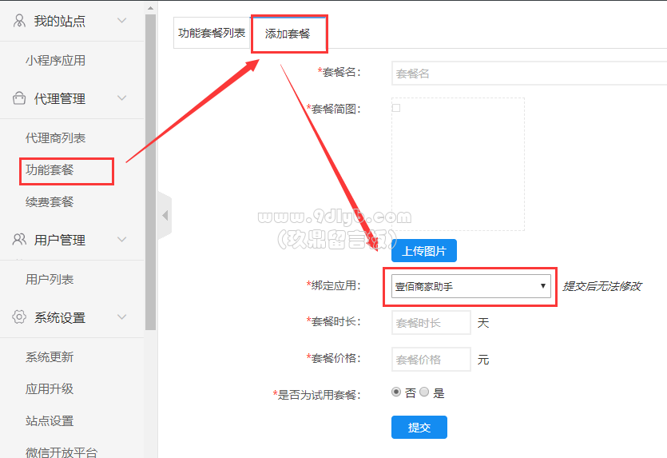Open 用户列表 in the sidebar
This screenshot has height=458, width=667.
tap(50, 279)
